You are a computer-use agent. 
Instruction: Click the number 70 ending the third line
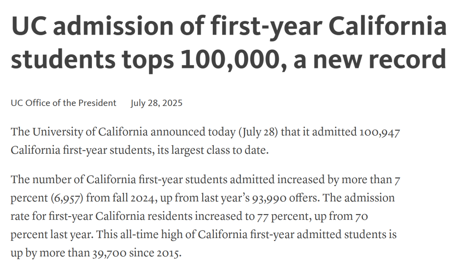click(361, 217)
